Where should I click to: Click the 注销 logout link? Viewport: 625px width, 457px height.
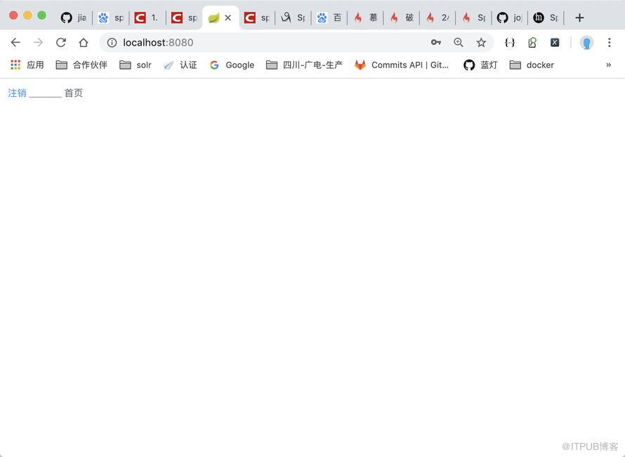click(17, 93)
